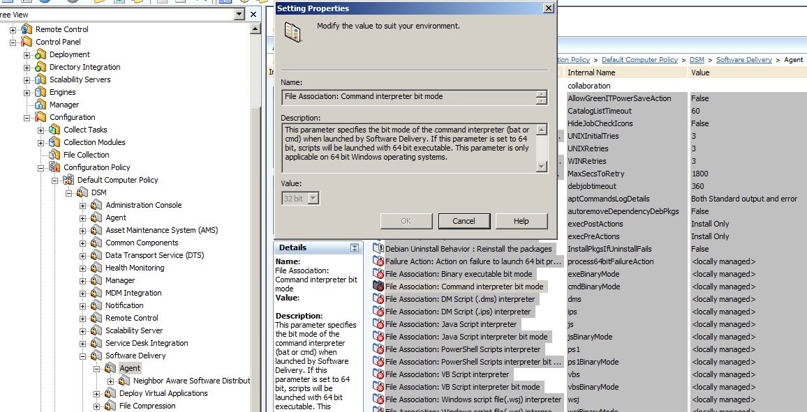Click the Setting Properties dialog header icon
Screen dimensions: 807x412
click(x=294, y=31)
